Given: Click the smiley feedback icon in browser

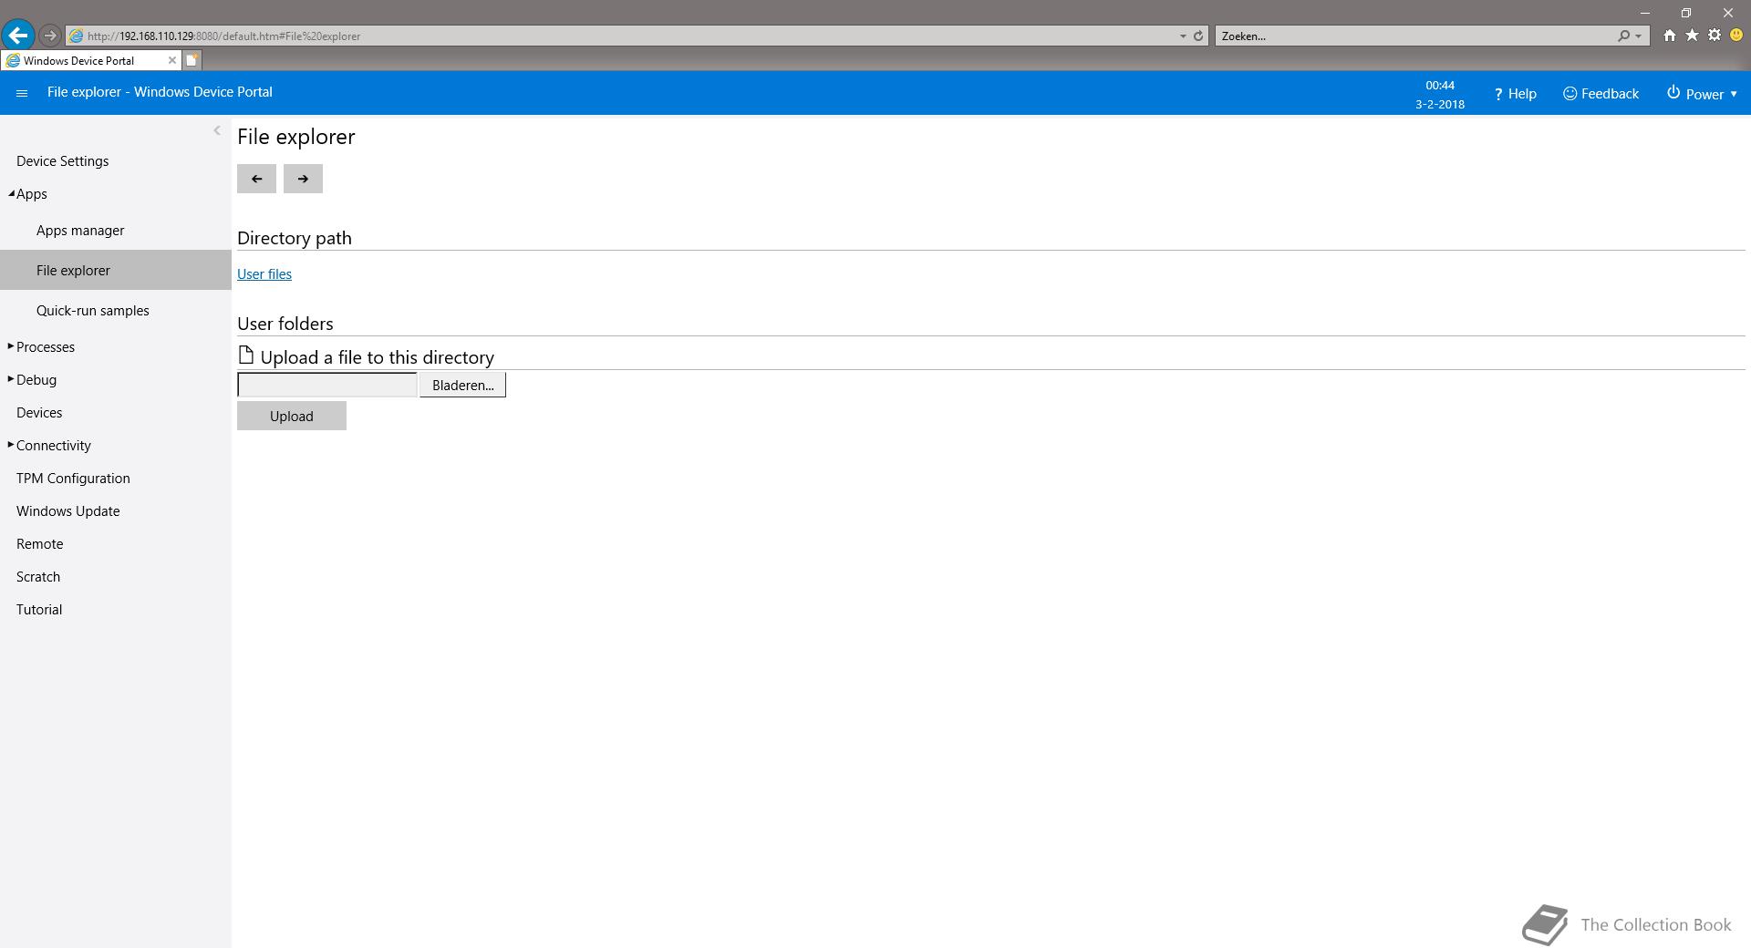Looking at the screenshot, I should click(1736, 36).
